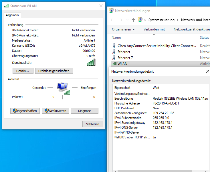Screen dimensions: 210x172
Task: Close the Status von WLAN dialog
Action: pyautogui.click(x=101, y=6)
